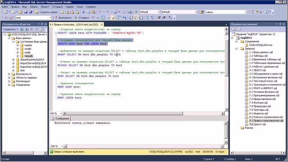
Task: Expand the master database node
Action: point(18,45)
